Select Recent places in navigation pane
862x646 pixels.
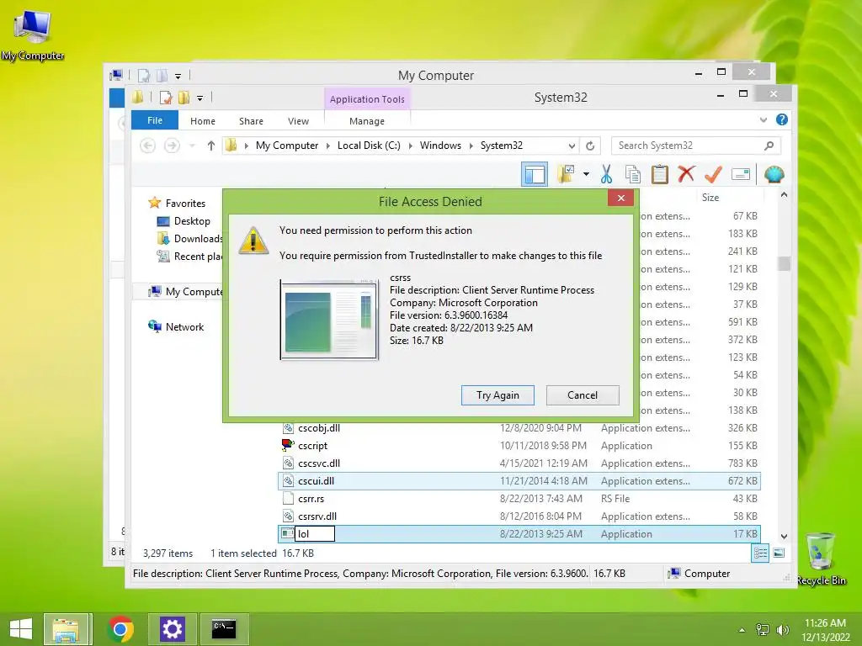pyautogui.click(x=190, y=256)
